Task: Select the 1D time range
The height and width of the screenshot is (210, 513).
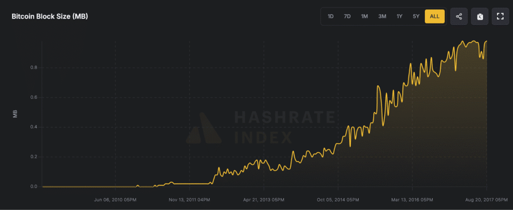Action: [331, 17]
